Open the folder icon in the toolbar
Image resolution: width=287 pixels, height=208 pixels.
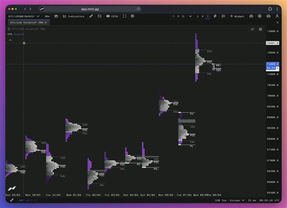point(99,16)
